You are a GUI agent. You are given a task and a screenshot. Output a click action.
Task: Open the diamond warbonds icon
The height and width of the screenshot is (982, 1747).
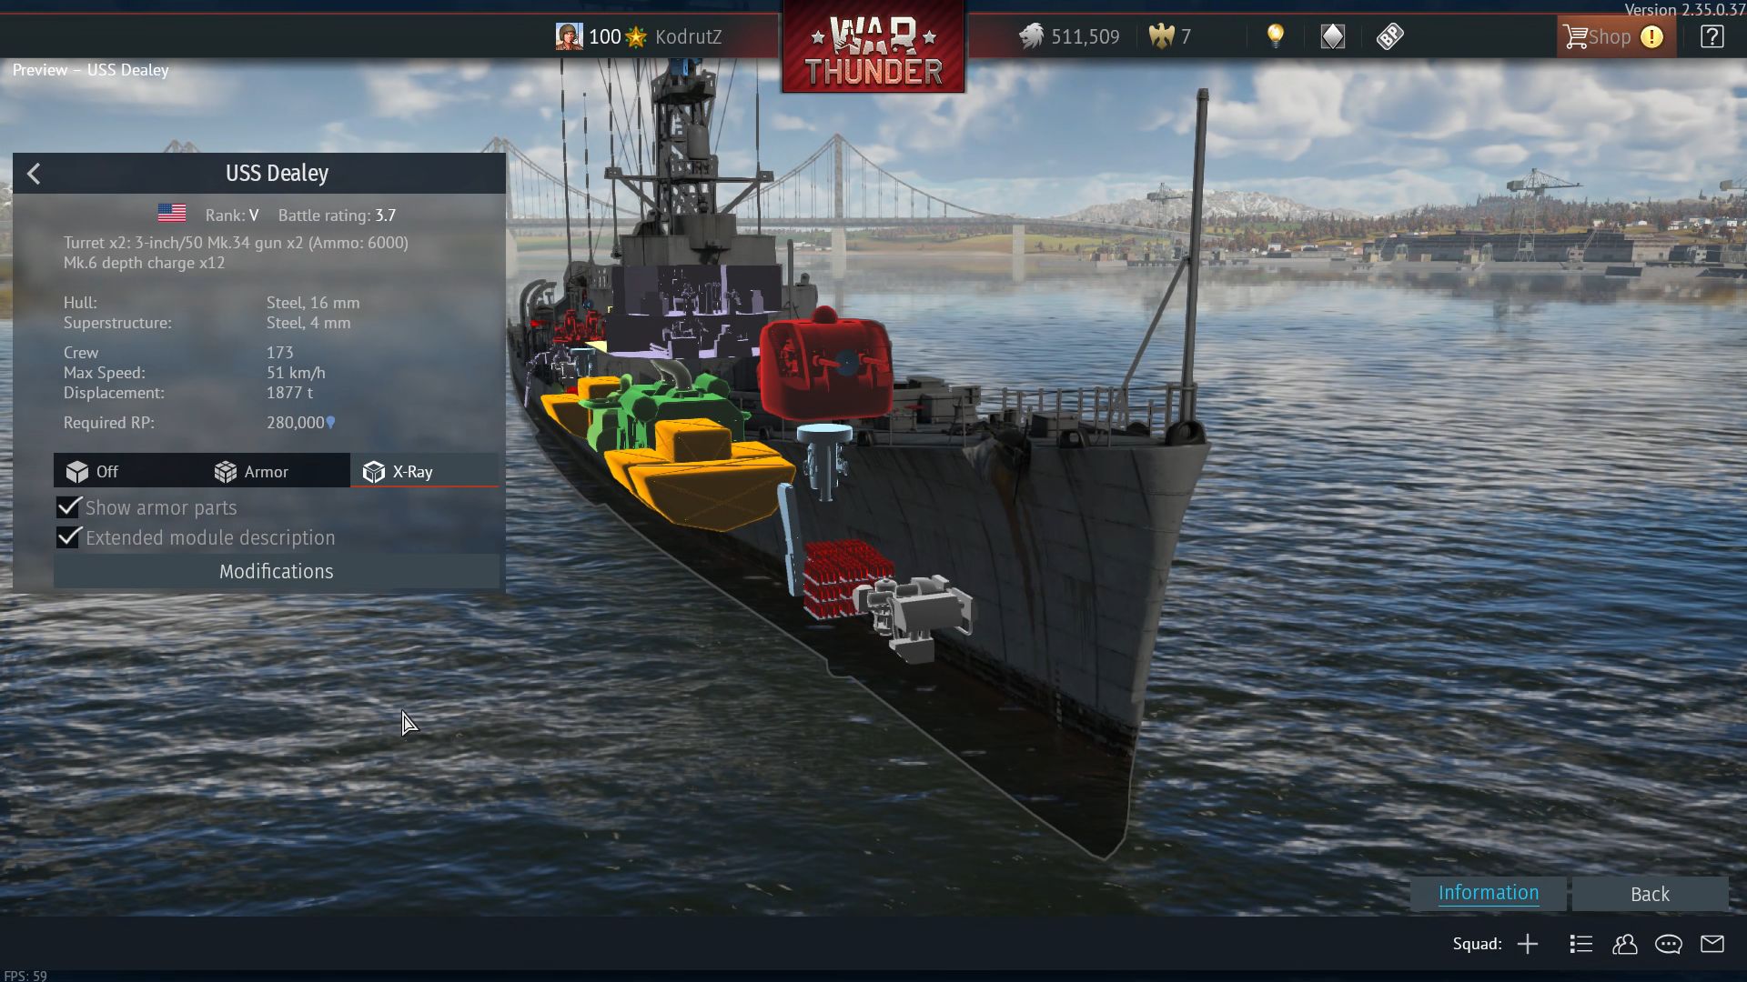(1333, 36)
